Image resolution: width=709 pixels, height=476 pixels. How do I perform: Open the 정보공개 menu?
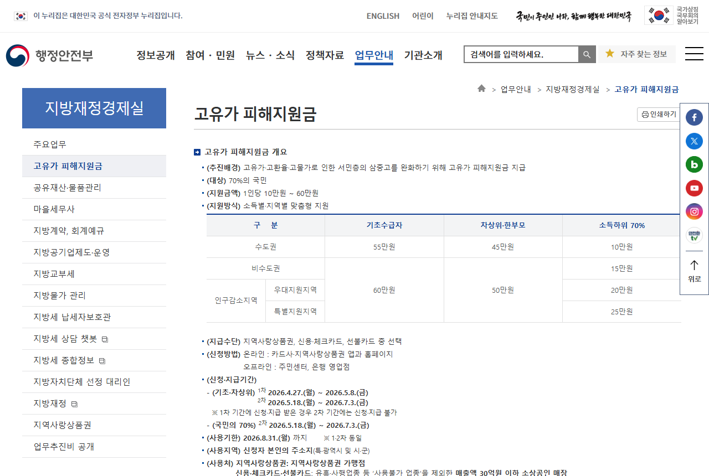156,55
